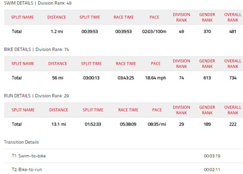Click OVERALL RANK header in run table
The image size is (243, 174).
click(233, 110)
